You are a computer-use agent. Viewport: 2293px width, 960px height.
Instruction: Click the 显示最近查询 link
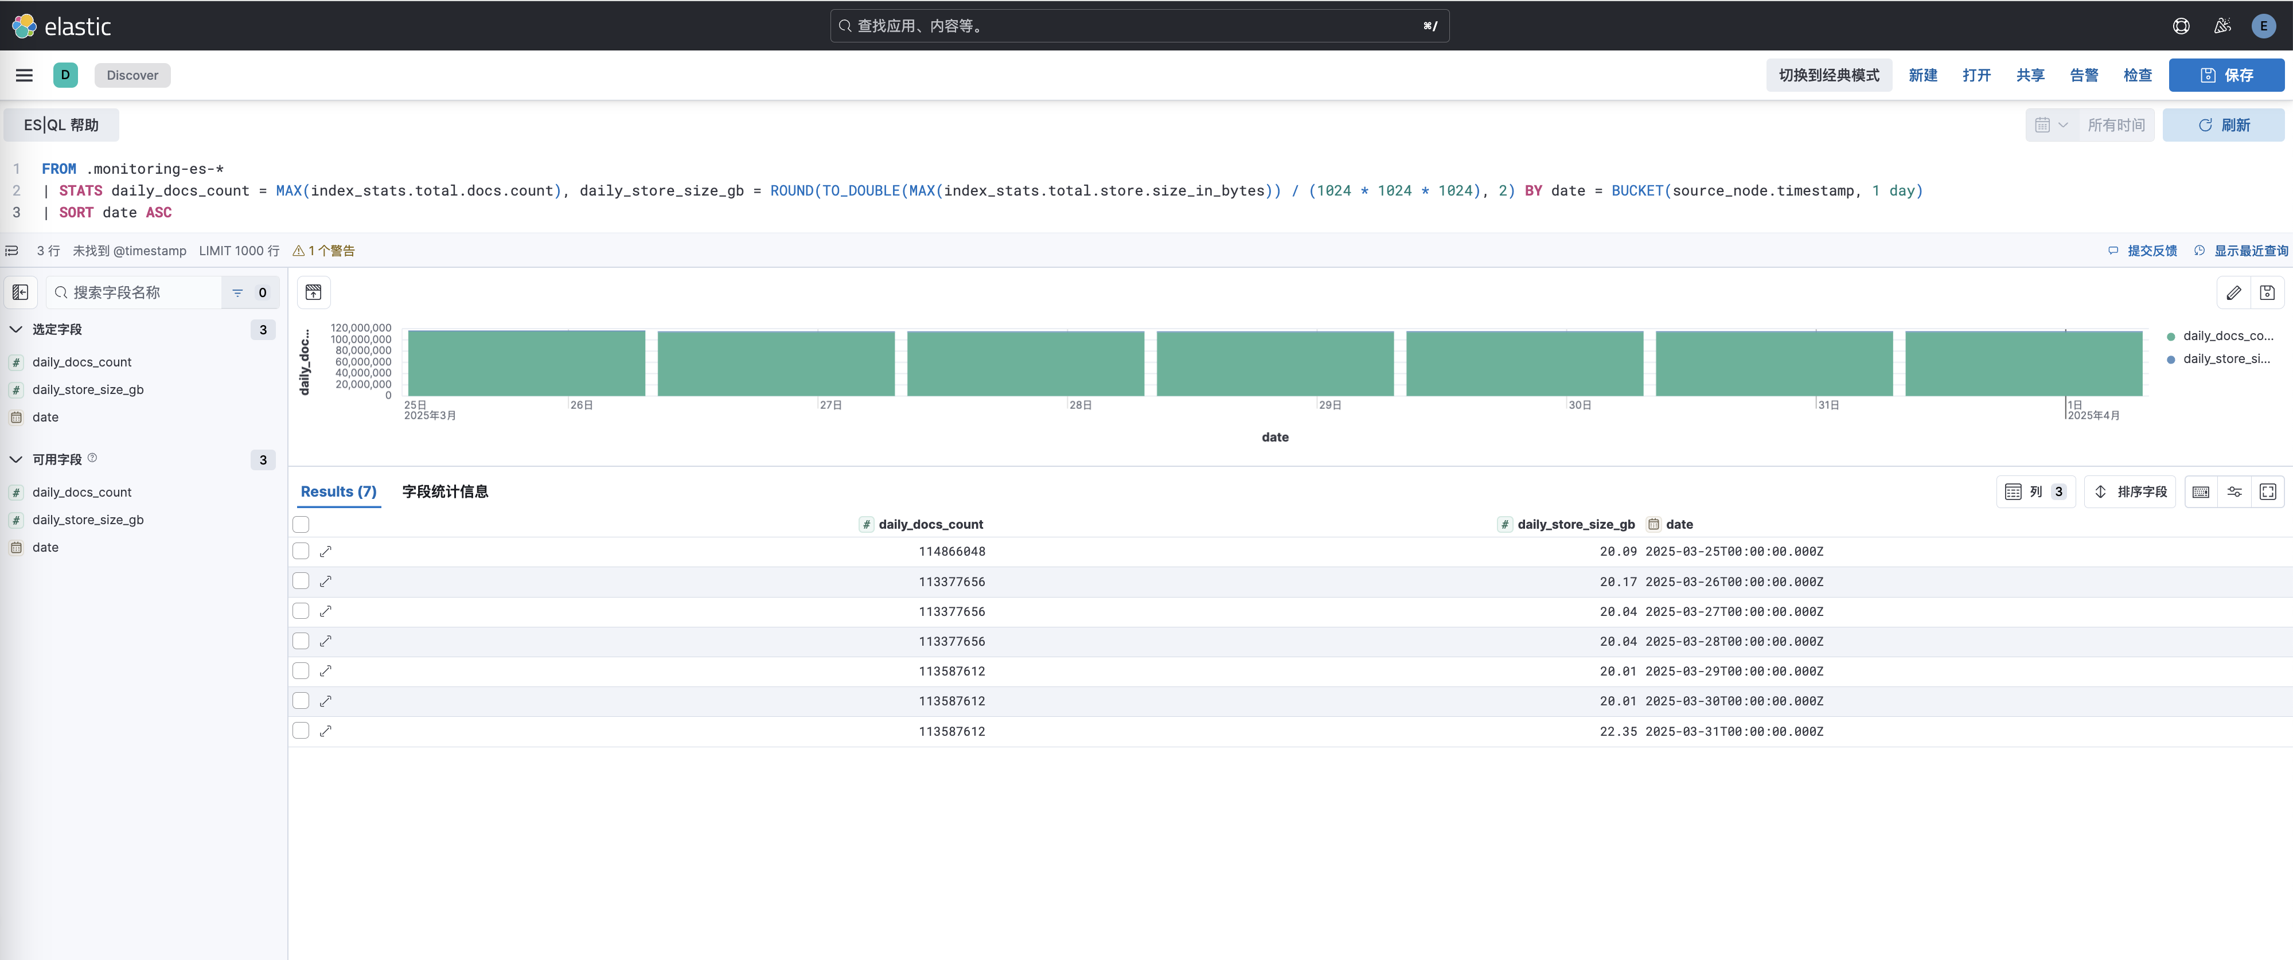point(2249,251)
